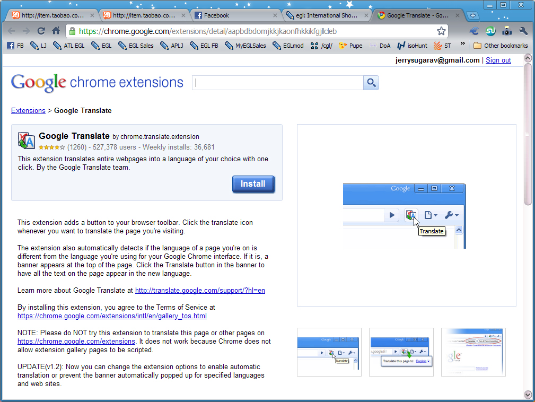The width and height of the screenshot is (535, 402).
Task: Open the ST bookmark
Action: [442, 46]
